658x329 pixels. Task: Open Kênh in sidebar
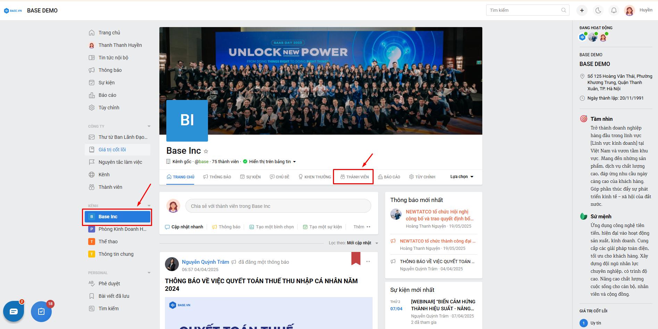click(104, 175)
